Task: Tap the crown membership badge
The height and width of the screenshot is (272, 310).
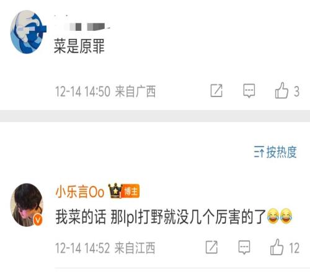Action: (x=115, y=190)
